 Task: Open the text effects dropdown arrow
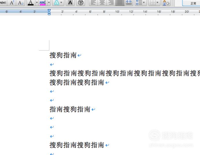tap(61, 3)
